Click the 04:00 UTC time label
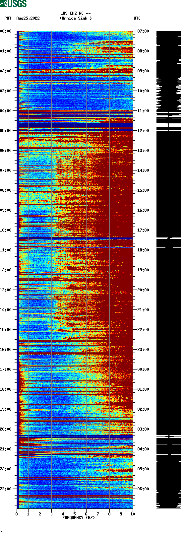 (143, 449)
